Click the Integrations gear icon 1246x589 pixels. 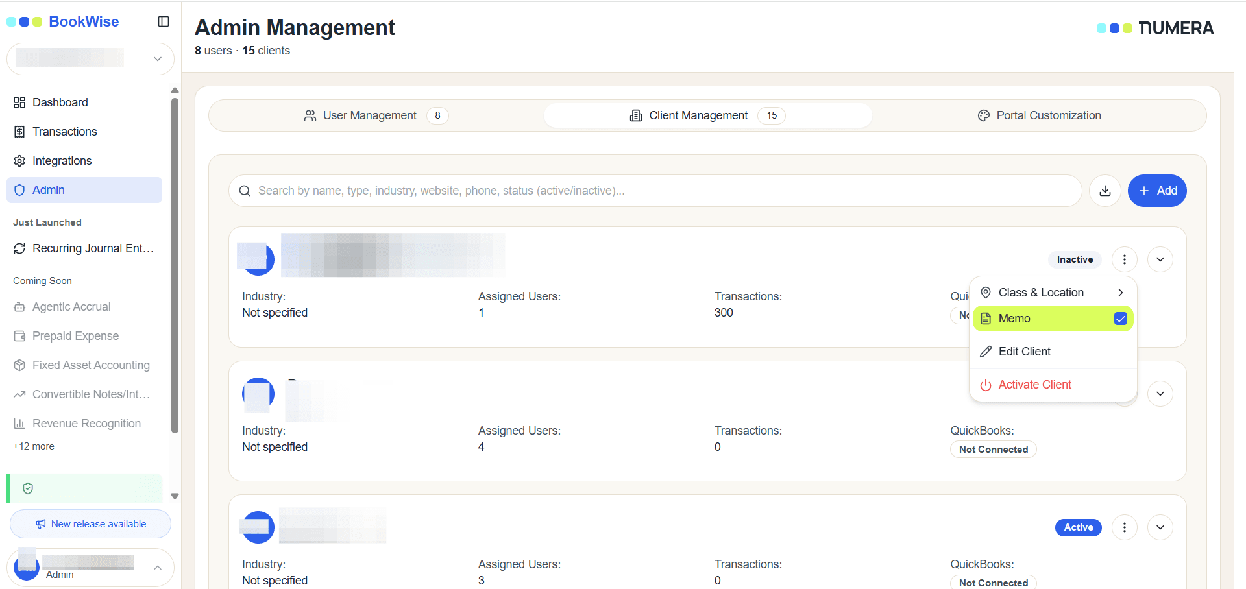coord(19,161)
